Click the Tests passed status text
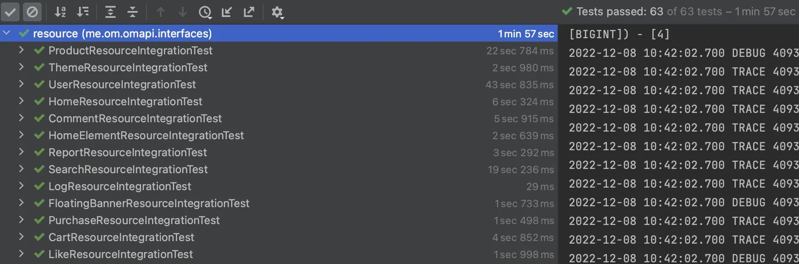 [x=619, y=11]
